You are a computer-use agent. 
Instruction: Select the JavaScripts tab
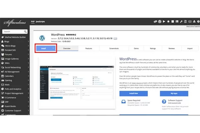pyautogui.click(x=40, y=22)
